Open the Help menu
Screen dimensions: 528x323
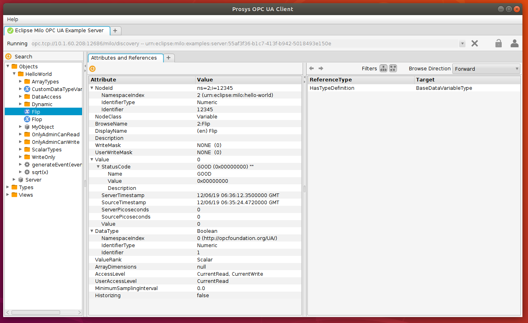click(13, 19)
